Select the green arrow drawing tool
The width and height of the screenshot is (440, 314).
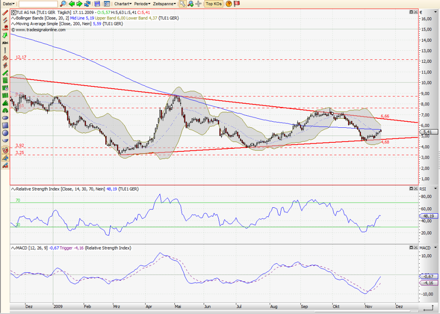click(x=5, y=35)
